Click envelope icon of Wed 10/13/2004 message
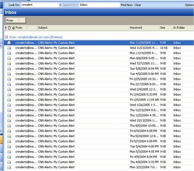This screenshot has height=171, width=194. [9, 120]
